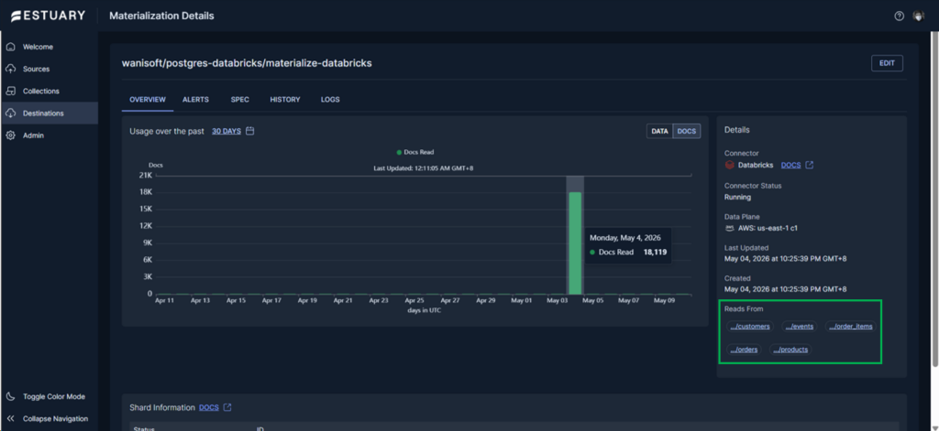Click AWS: us-east-1 c1 data plane text

(x=768, y=228)
